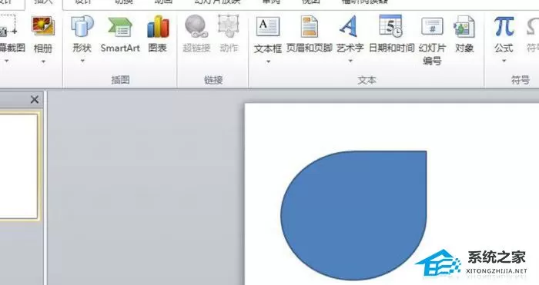The image size is (539, 285).
Task: Insert 日期和时间 date and time
Action: [x=391, y=35]
